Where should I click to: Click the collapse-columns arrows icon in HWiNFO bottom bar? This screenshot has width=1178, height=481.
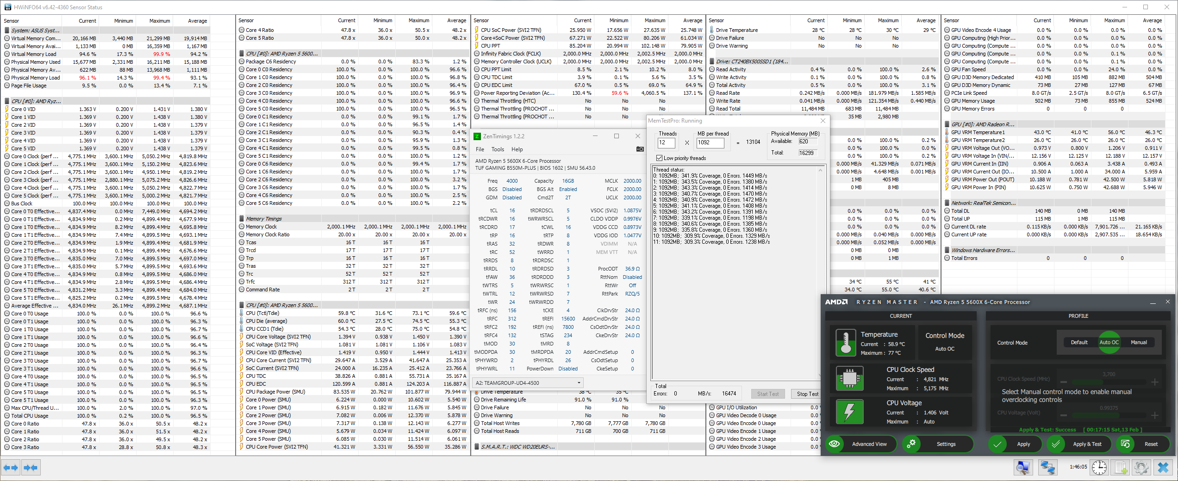(x=31, y=468)
